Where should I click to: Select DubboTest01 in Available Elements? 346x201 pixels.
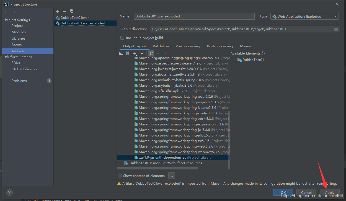tap(253, 60)
